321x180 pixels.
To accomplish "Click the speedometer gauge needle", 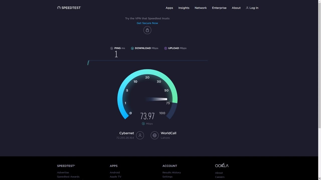I will [156, 99].
